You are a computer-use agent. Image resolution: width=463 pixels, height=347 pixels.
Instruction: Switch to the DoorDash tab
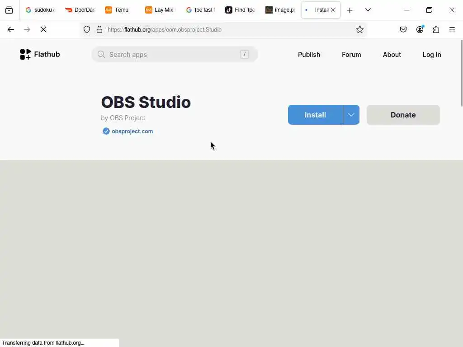(x=80, y=10)
